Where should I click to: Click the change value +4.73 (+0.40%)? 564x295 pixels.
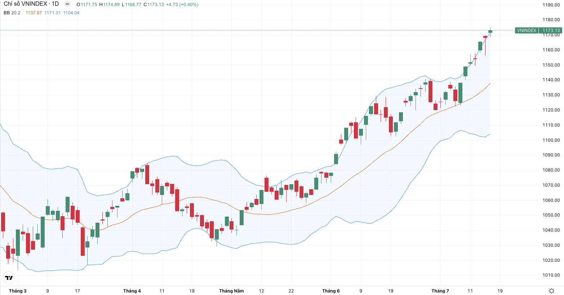tap(182, 5)
